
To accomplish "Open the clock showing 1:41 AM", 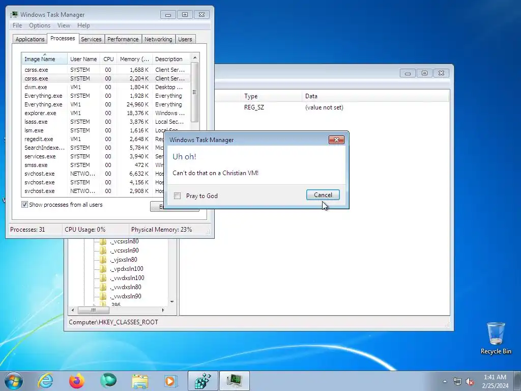I will pos(495,381).
